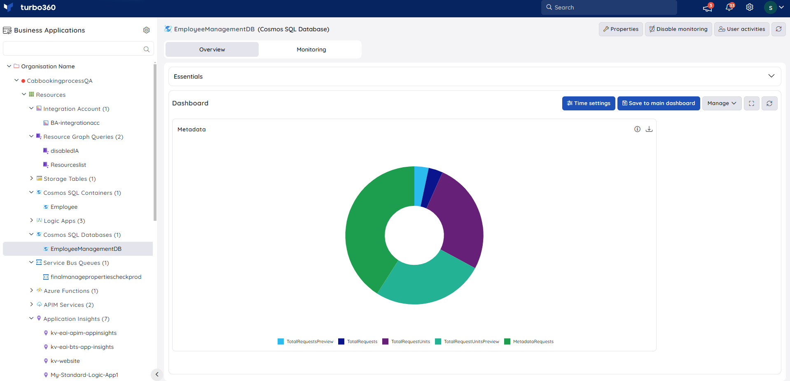This screenshot has width=790, height=381.
Task: Switch to the Monitoring tab
Action: (x=311, y=49)
